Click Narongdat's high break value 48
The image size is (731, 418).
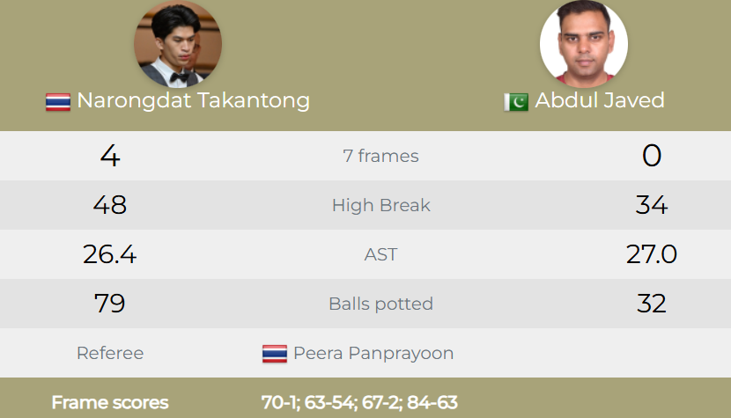110,206
